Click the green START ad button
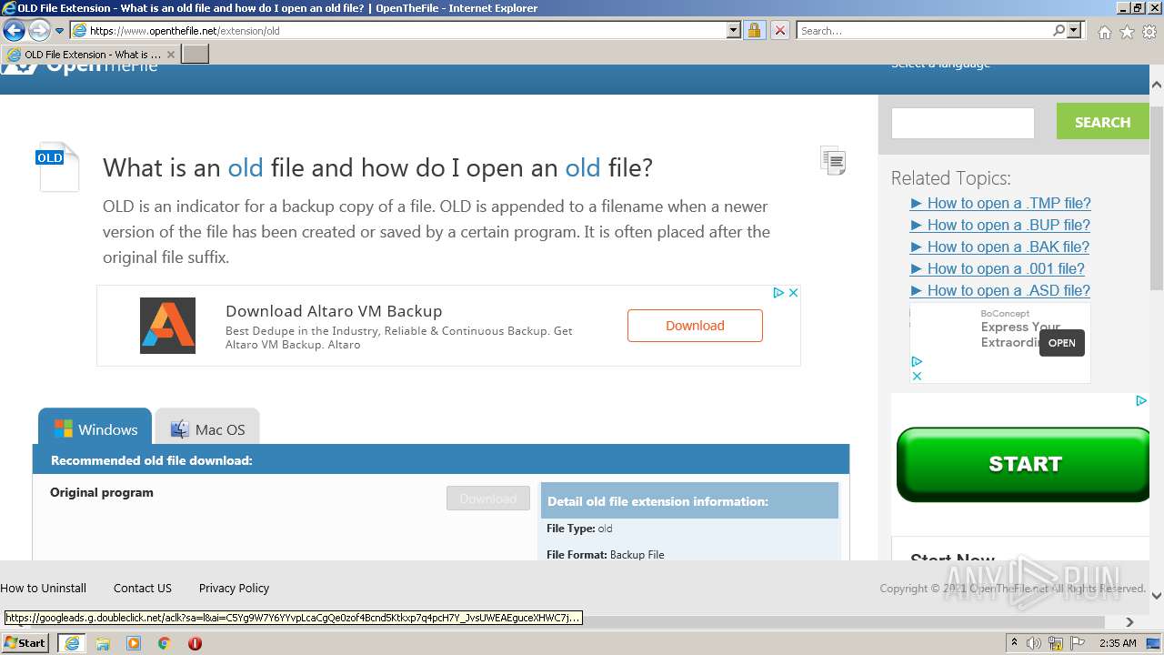Viewport: 1164px width, 655px height. 1023,464
